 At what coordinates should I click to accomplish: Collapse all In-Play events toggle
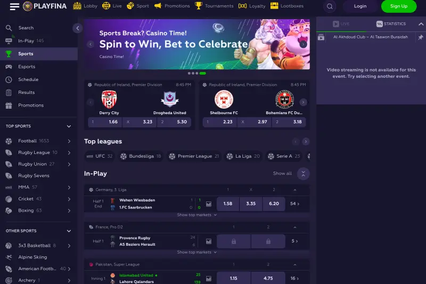click(303, 174)
